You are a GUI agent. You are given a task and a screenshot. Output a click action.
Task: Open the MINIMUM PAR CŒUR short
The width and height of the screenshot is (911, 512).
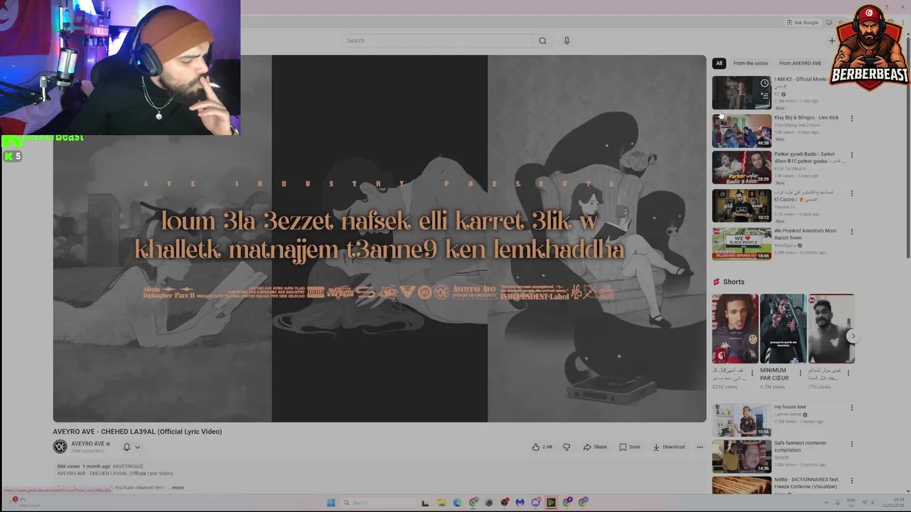(783, 329)
